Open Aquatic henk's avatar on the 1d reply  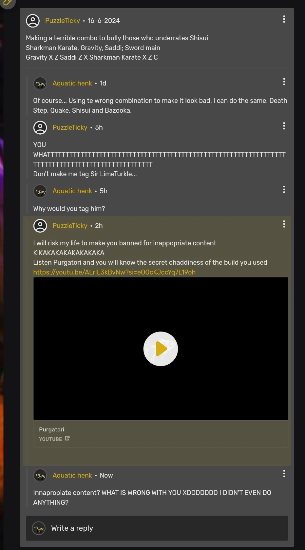(40, 84)
